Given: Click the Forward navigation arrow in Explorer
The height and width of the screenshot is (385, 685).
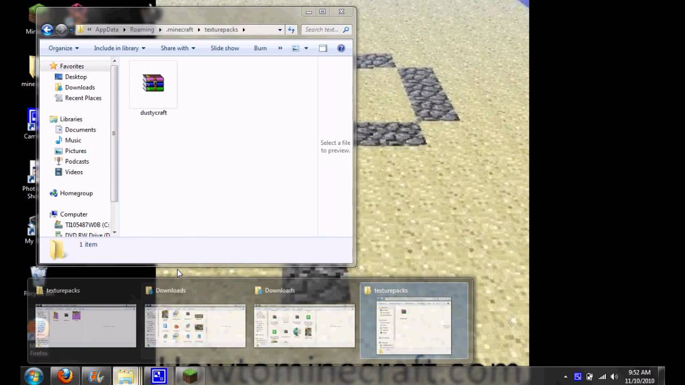Looking at the screenshot, I should [x=62, y=30].
